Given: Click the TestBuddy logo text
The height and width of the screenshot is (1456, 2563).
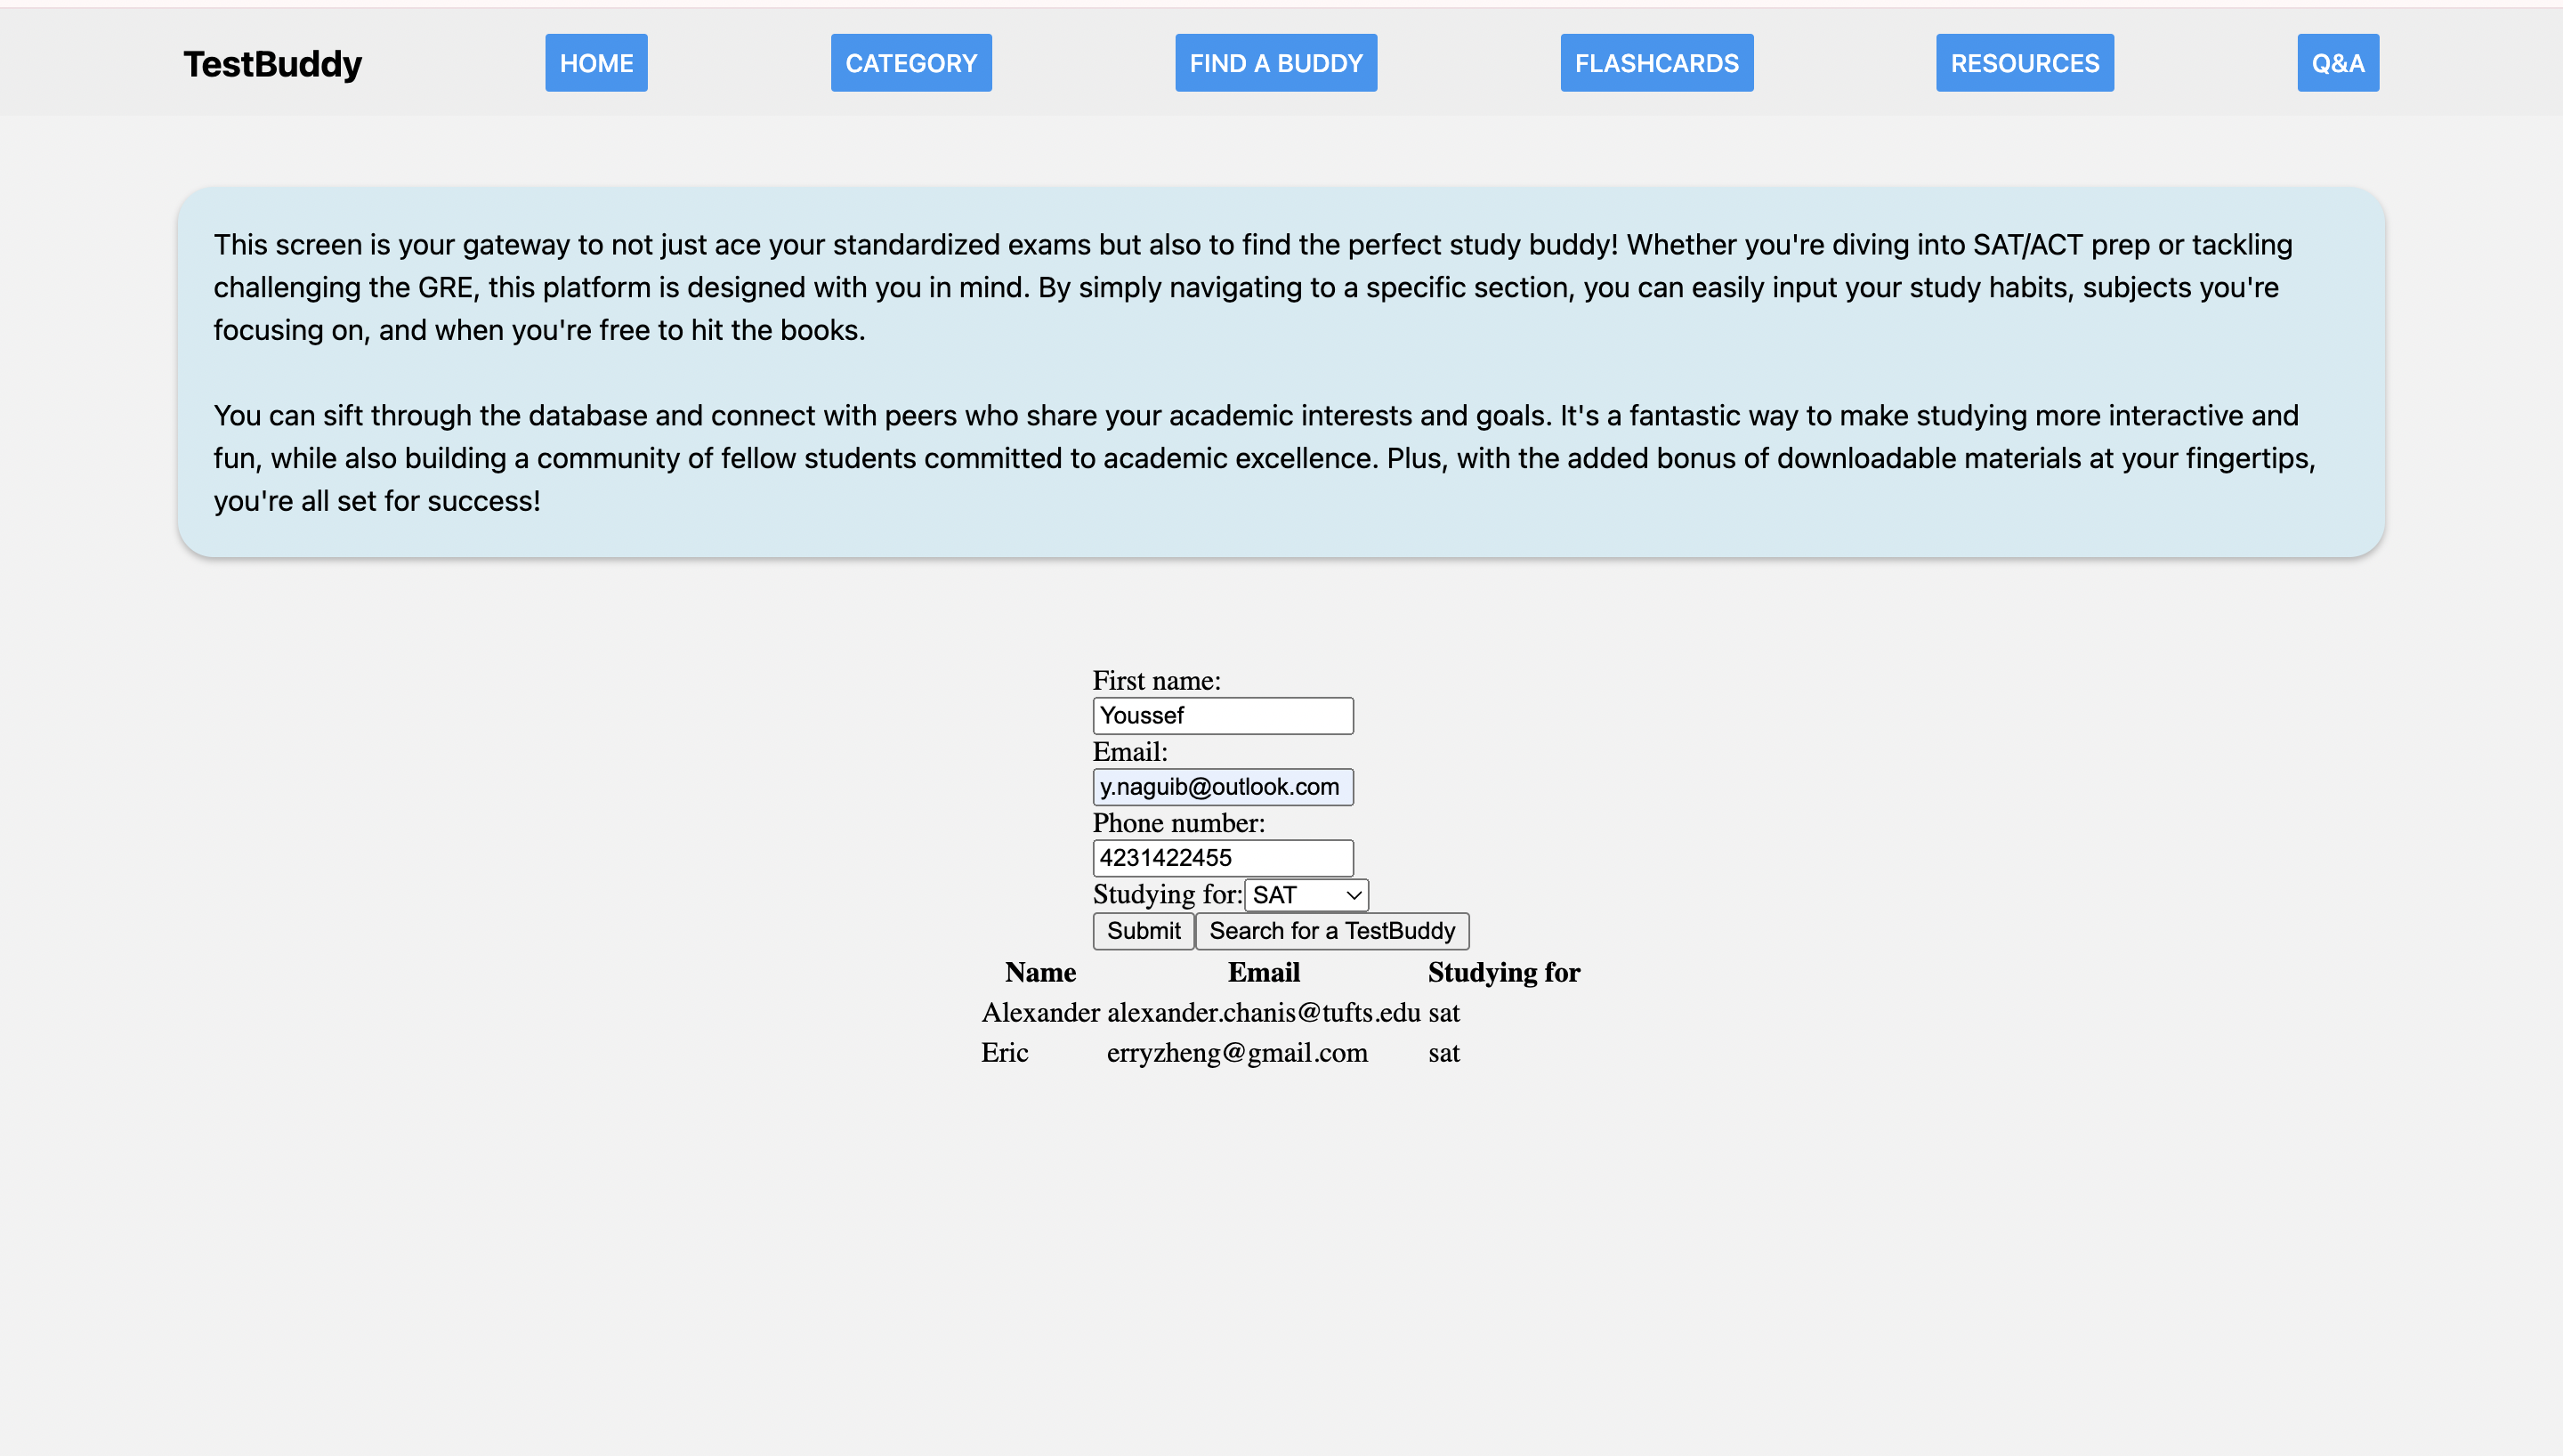Looking at the screenshot, I should click(x=272, y=63).
